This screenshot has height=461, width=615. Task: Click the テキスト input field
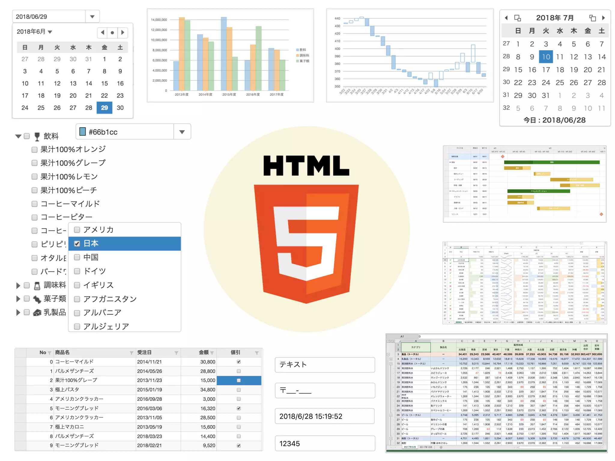pyautogui.click(x=325, y=365)
